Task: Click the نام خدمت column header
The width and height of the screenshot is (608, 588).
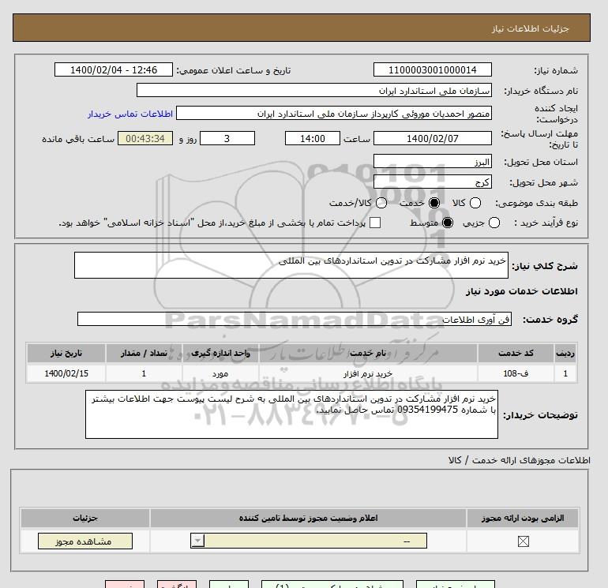Action: (368, 353)
